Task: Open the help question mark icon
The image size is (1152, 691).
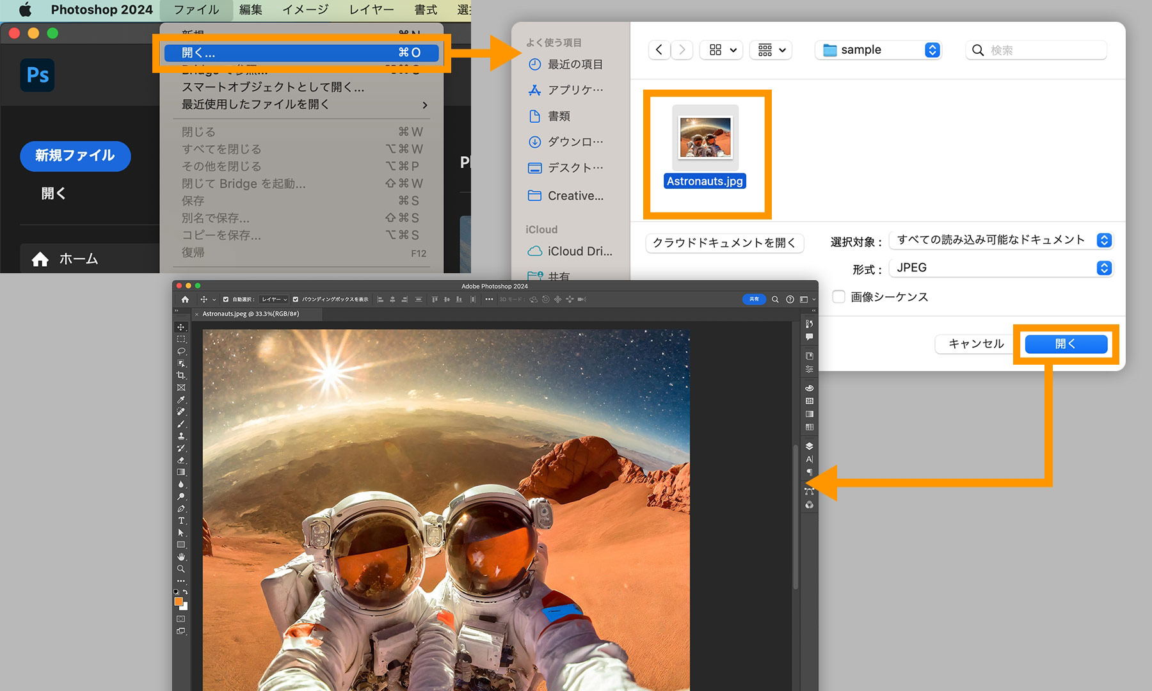Action: click(790, 299)
